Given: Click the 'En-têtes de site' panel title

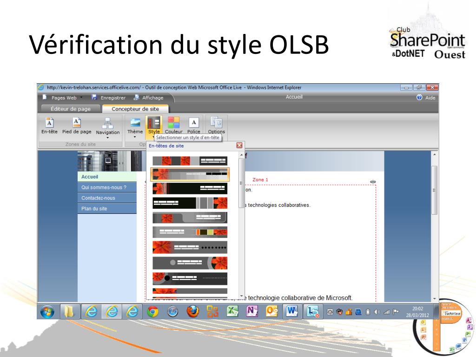Looking at the screenshot, I should tap(166, 145).
